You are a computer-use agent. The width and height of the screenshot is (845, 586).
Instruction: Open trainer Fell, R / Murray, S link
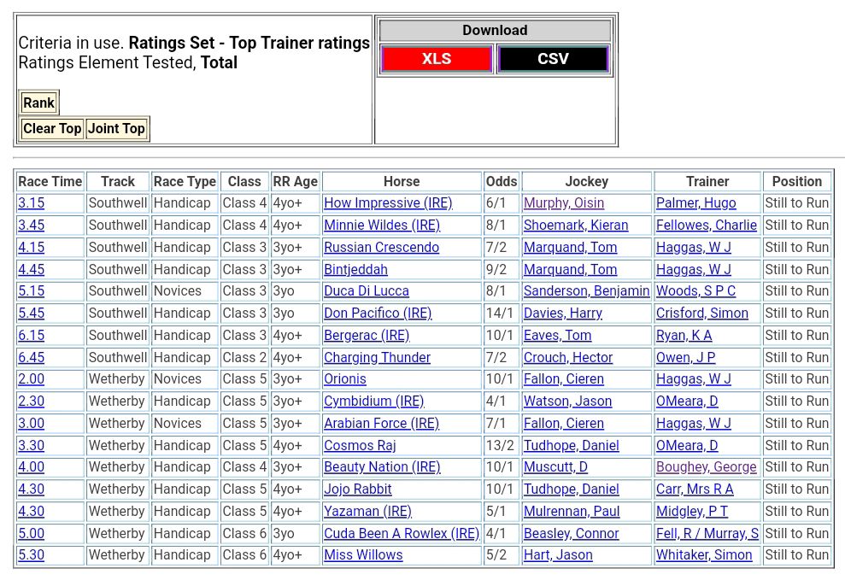(x=707, y=534)
